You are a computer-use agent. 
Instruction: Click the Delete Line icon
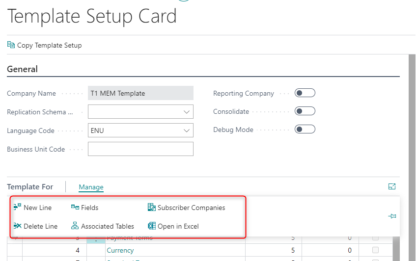[x=17, y=226]
